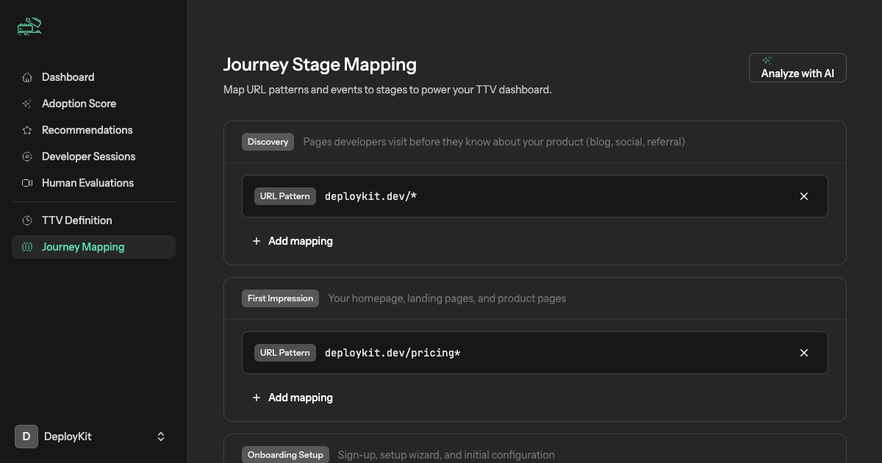Remove the deploykit.dev/* URL pattern
The width and height of the screenshot is (882, 463).
point(803,196)
